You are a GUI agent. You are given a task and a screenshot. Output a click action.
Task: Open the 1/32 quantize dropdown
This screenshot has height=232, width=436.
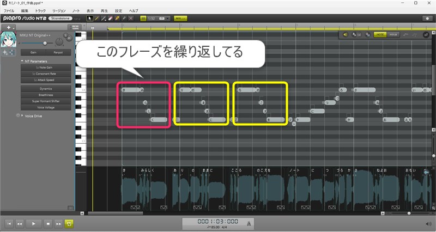pyautogui.click(x=159, y=19)
